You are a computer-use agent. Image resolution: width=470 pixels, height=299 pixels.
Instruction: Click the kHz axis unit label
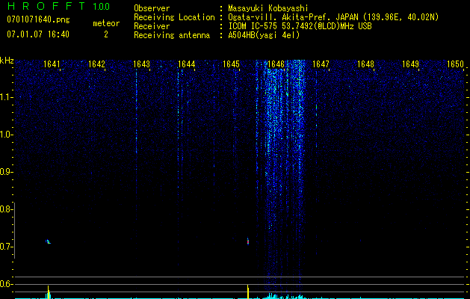click(x=7, y=61)
